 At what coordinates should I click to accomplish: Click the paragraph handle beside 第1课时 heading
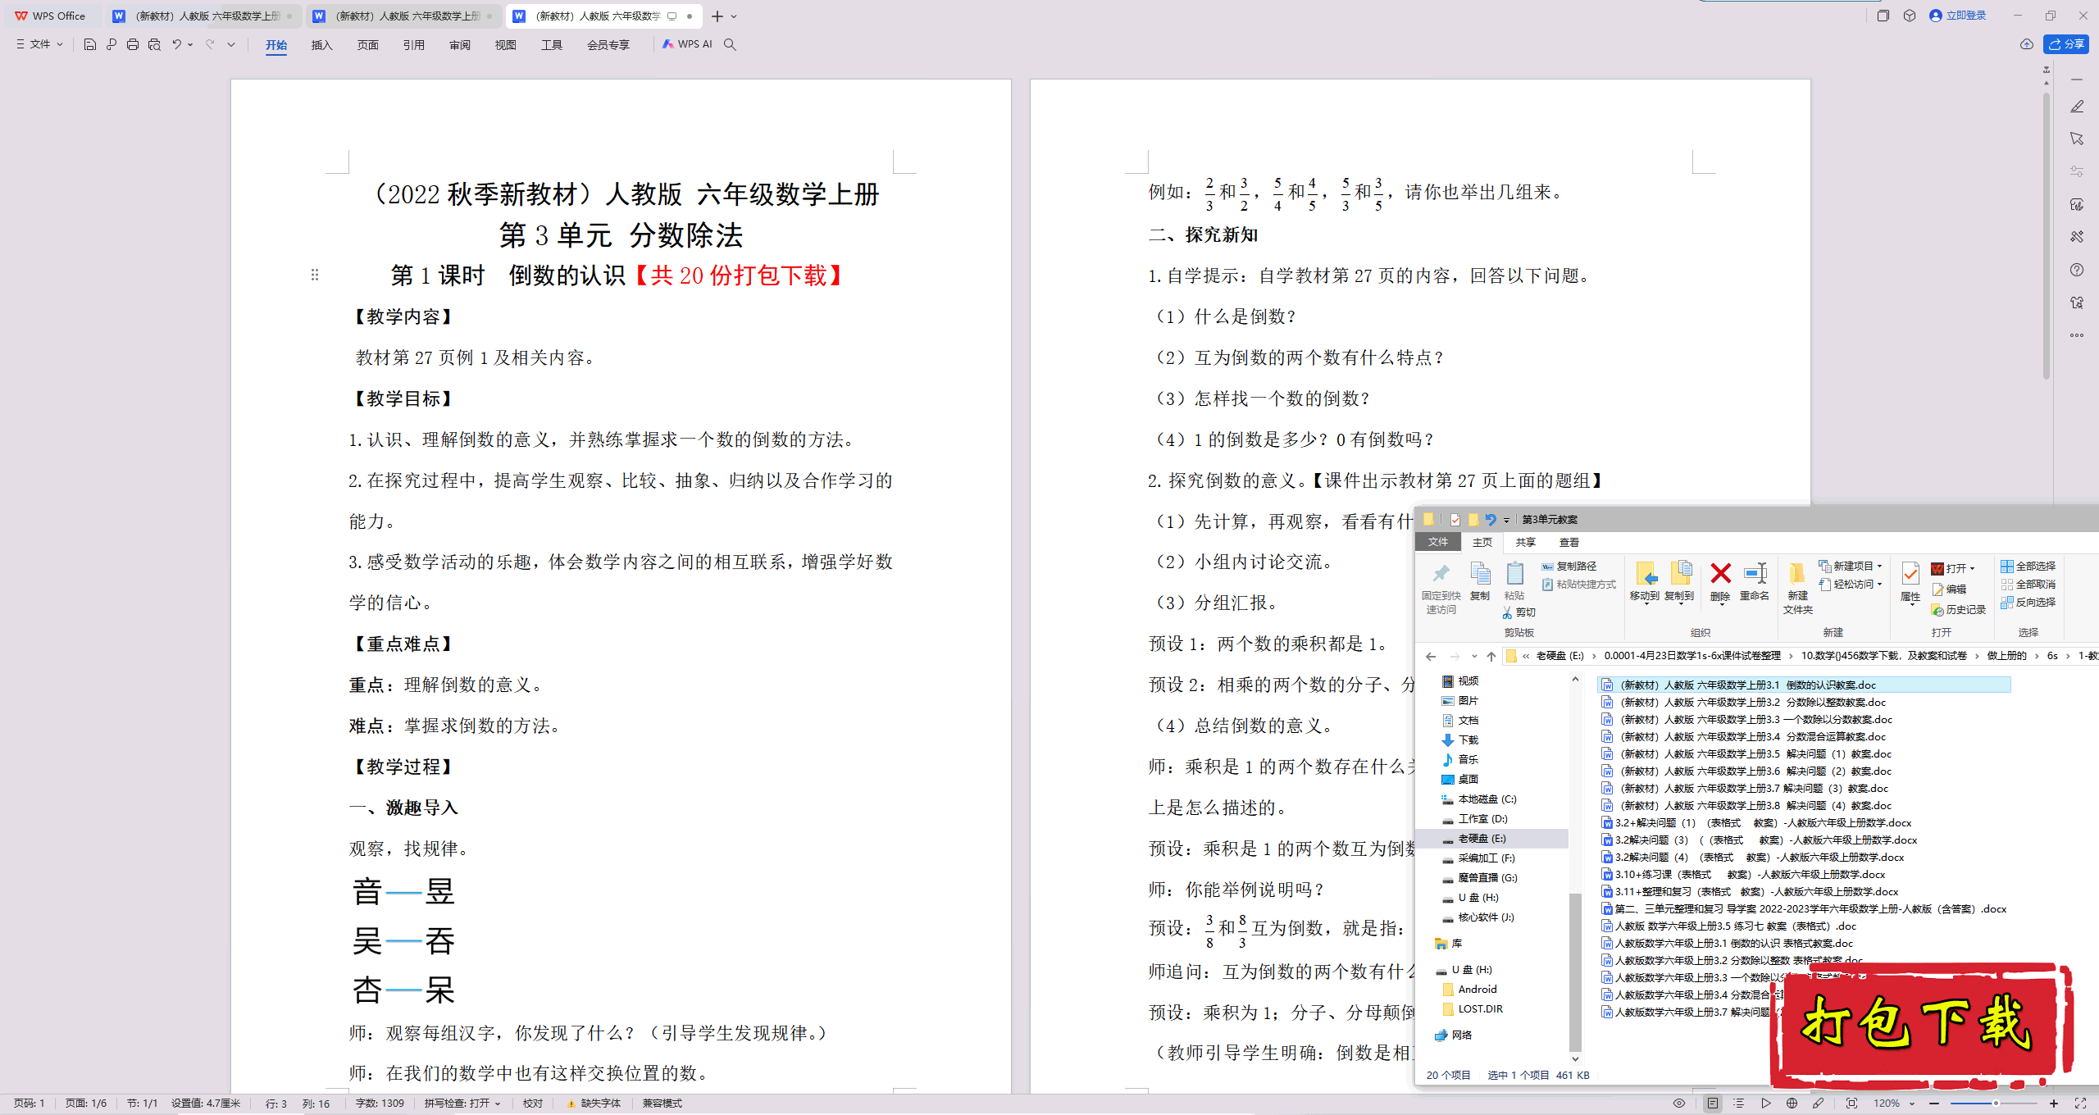pyautogui.click(x=315, y=275)
